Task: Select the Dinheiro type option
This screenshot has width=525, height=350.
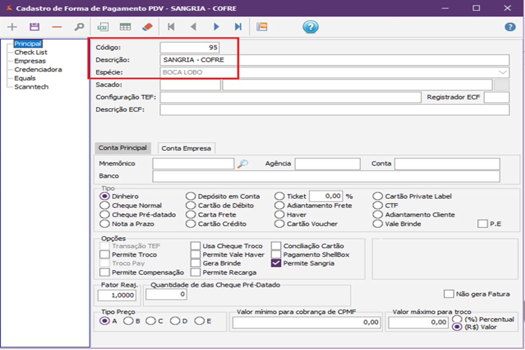Action: click(105, 196)
